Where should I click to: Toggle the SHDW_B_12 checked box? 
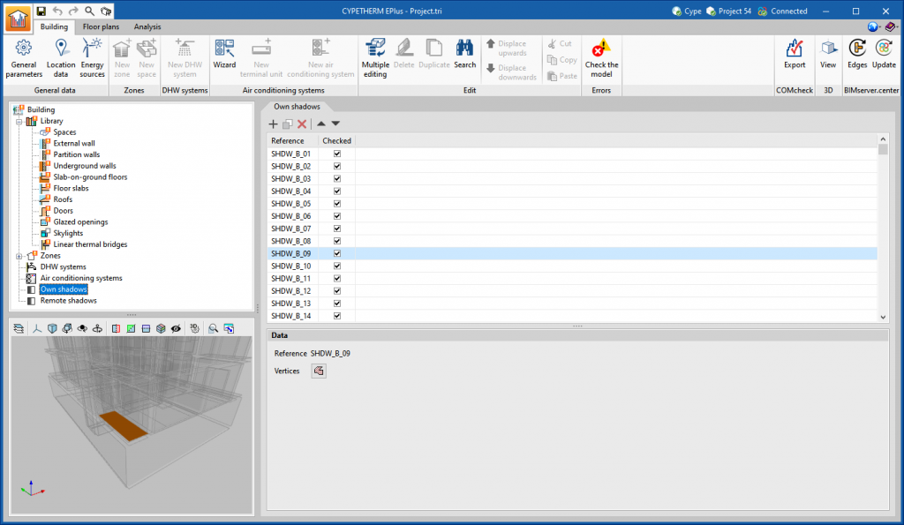(336, 290)
